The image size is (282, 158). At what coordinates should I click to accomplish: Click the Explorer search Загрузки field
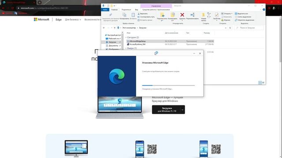tap(249, 28)
